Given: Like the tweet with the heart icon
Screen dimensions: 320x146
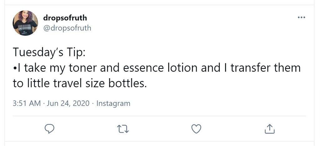Looking at the screenshot, I should coord(196,129).
